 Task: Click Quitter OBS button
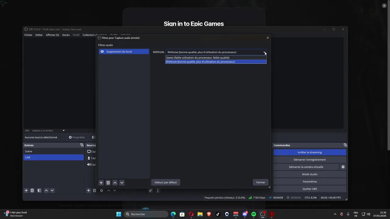pyautogui.click(x=310, y=189)
